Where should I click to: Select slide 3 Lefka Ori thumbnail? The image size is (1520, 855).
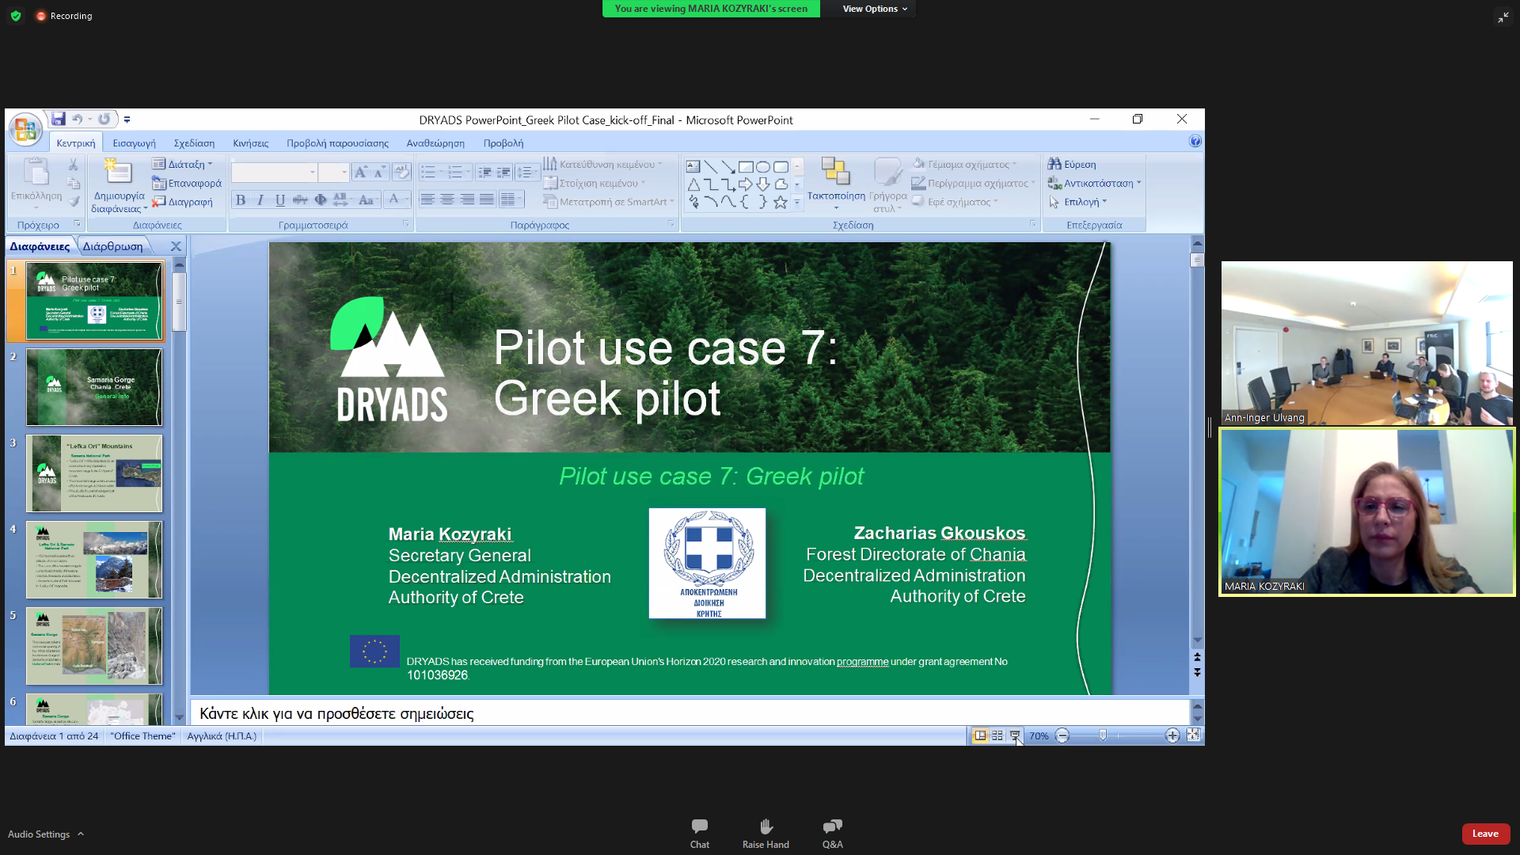94,473
